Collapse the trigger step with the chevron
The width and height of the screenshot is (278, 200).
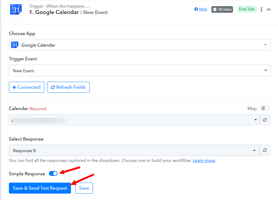click(x=269, y=9)
